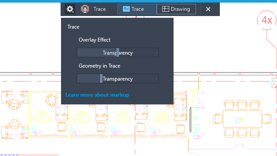The width and height of the screenshot is (277, 156).
Task: Select the red 4x markup circle
Action: point(267,20)
